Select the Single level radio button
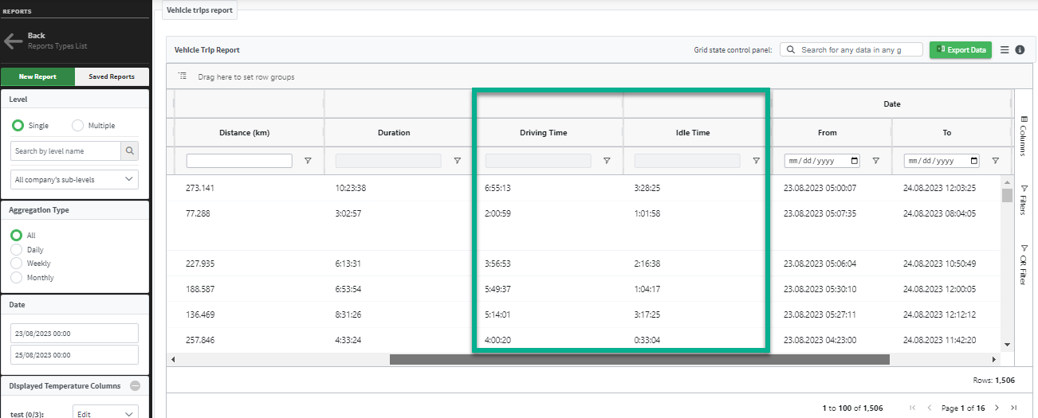 18,126
